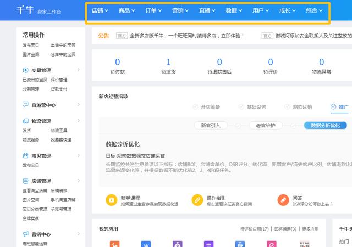Screen dimensions: 352x247
Task: Click the 更多应用 link
Action: coord(310,229)
